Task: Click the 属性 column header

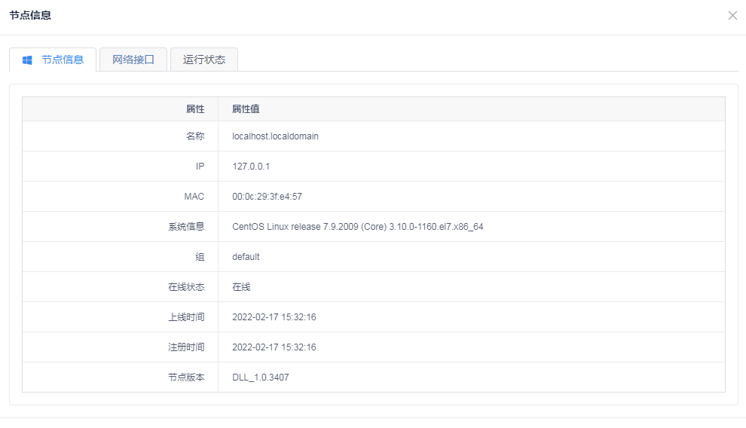Action: point(195,109)
